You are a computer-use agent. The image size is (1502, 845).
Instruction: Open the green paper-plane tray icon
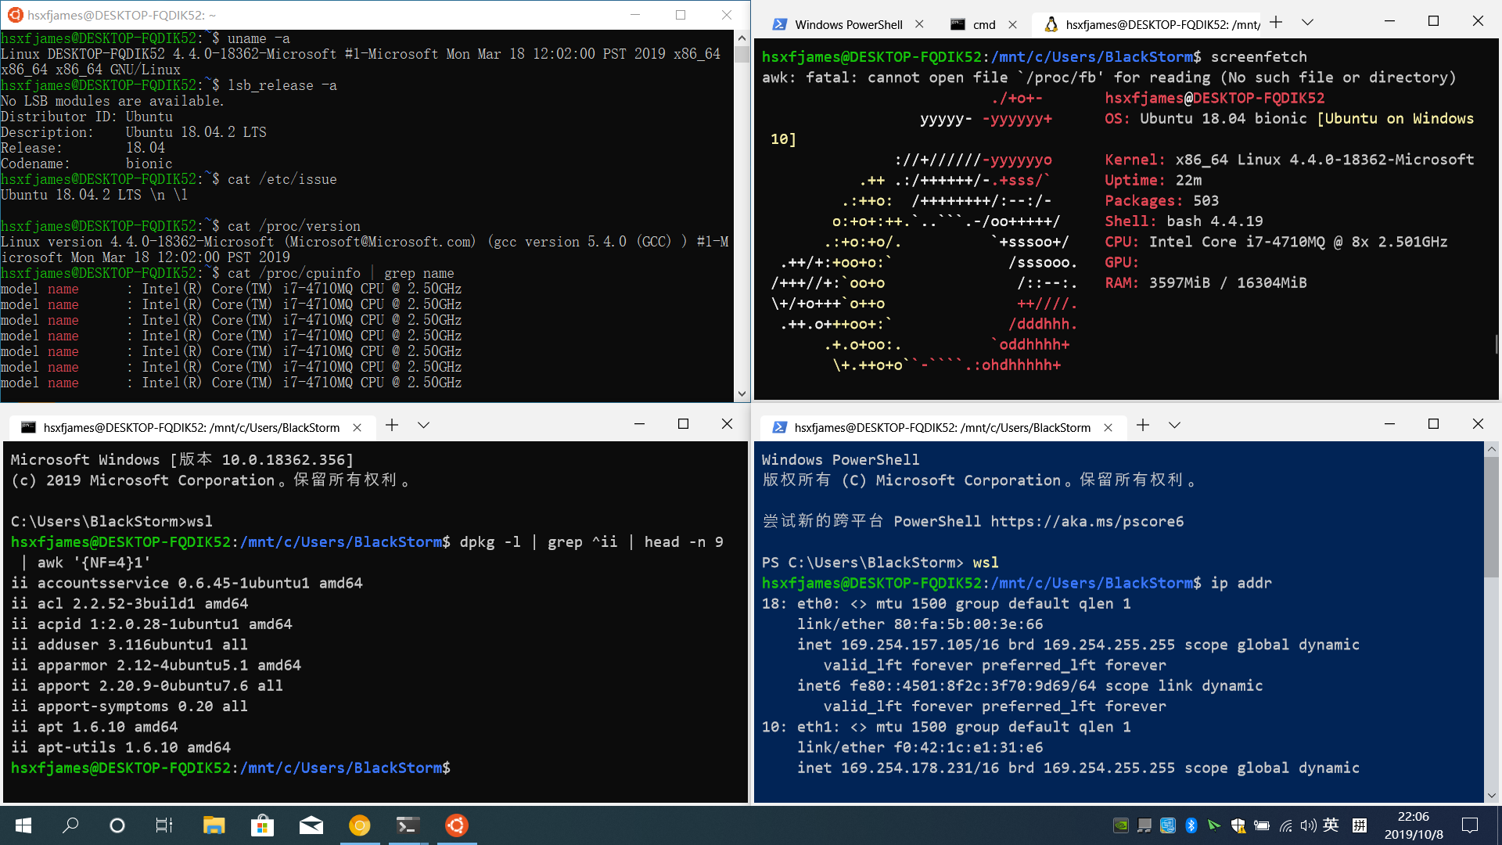[1214, 825]
